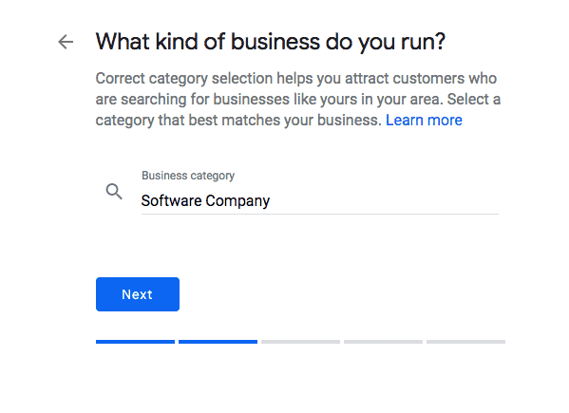
Task: Click the line starting Correct category selection
Action: click(296, 78)
